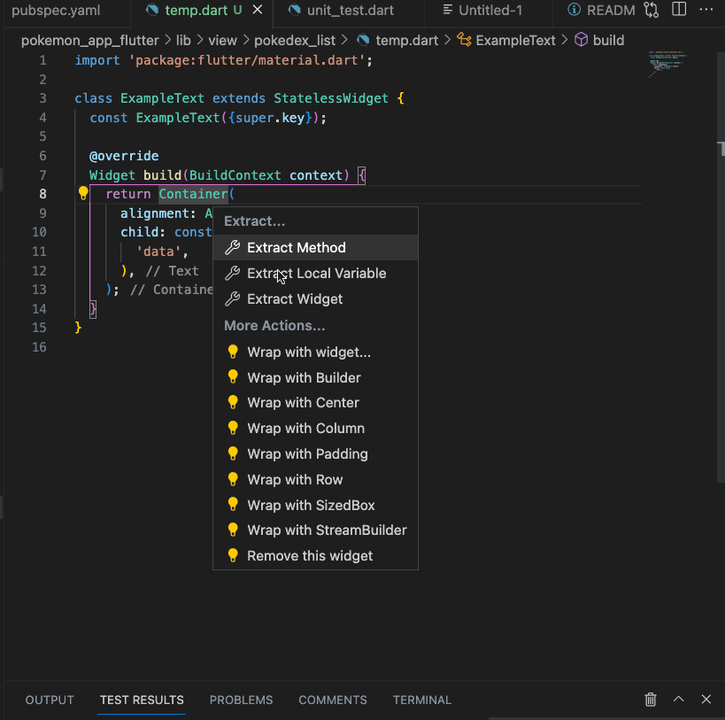Clear test results with the trash icon
The width and height of the screenshot is (725, 720).
pos(651,700)
